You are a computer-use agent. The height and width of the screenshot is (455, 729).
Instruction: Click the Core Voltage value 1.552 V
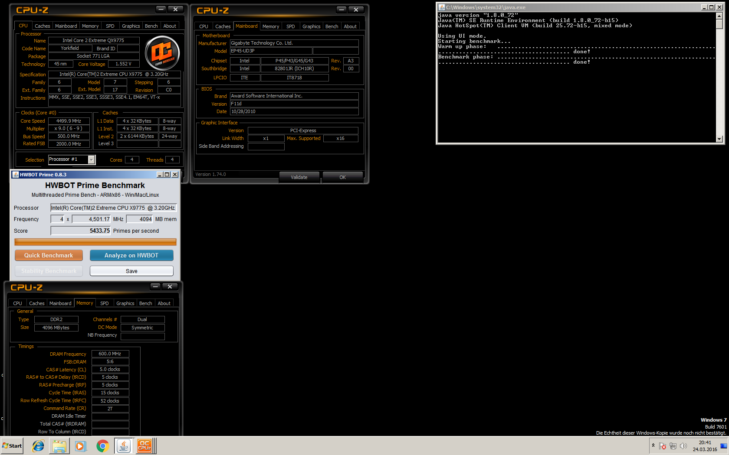point(123,64)
